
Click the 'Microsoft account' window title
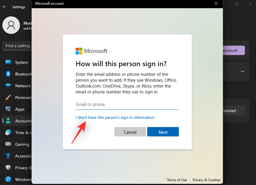click(x=49, y=4)
